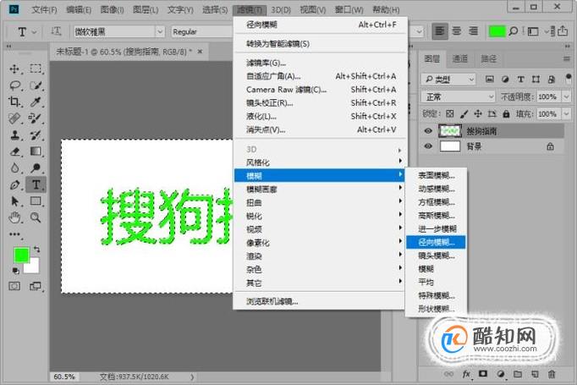Toggle lock transparent pixels

click(450, 113)
